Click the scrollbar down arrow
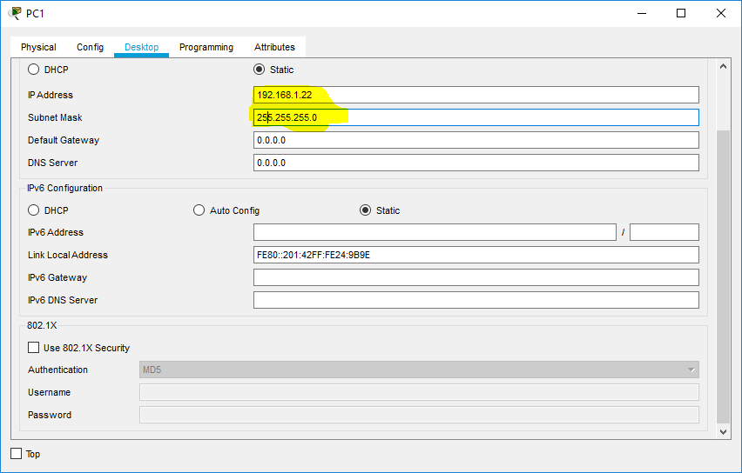The image size is (742, 473). coord(723,431)
